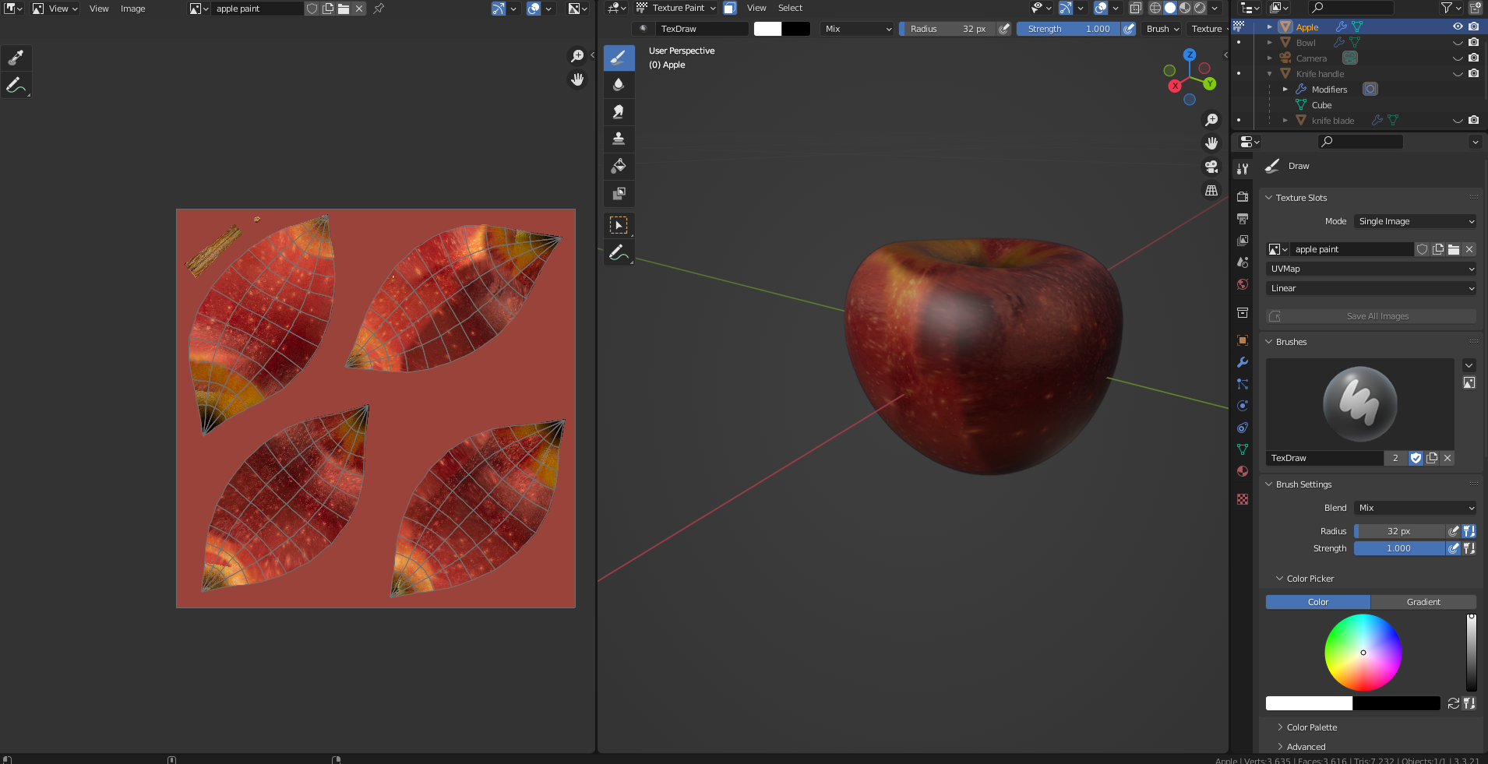
Task: Click the camera view icon in viewport
Action: (x=1211, y=167)
